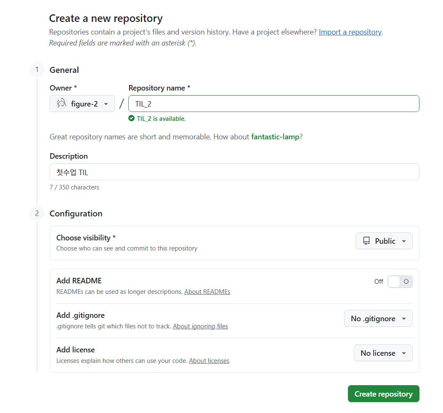Viewport: 443px width, 413px height.
Task: Expand the Public visibility dropdown
Action: (x=384, y=241)
